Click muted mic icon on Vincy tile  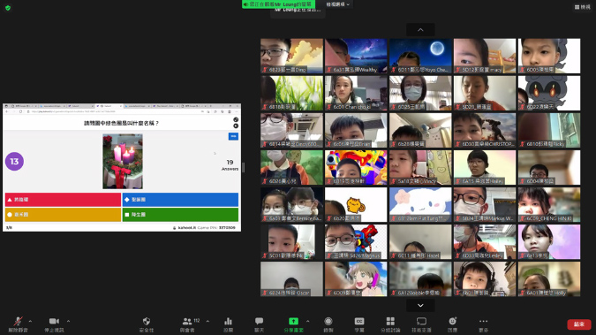pos(394,181)
